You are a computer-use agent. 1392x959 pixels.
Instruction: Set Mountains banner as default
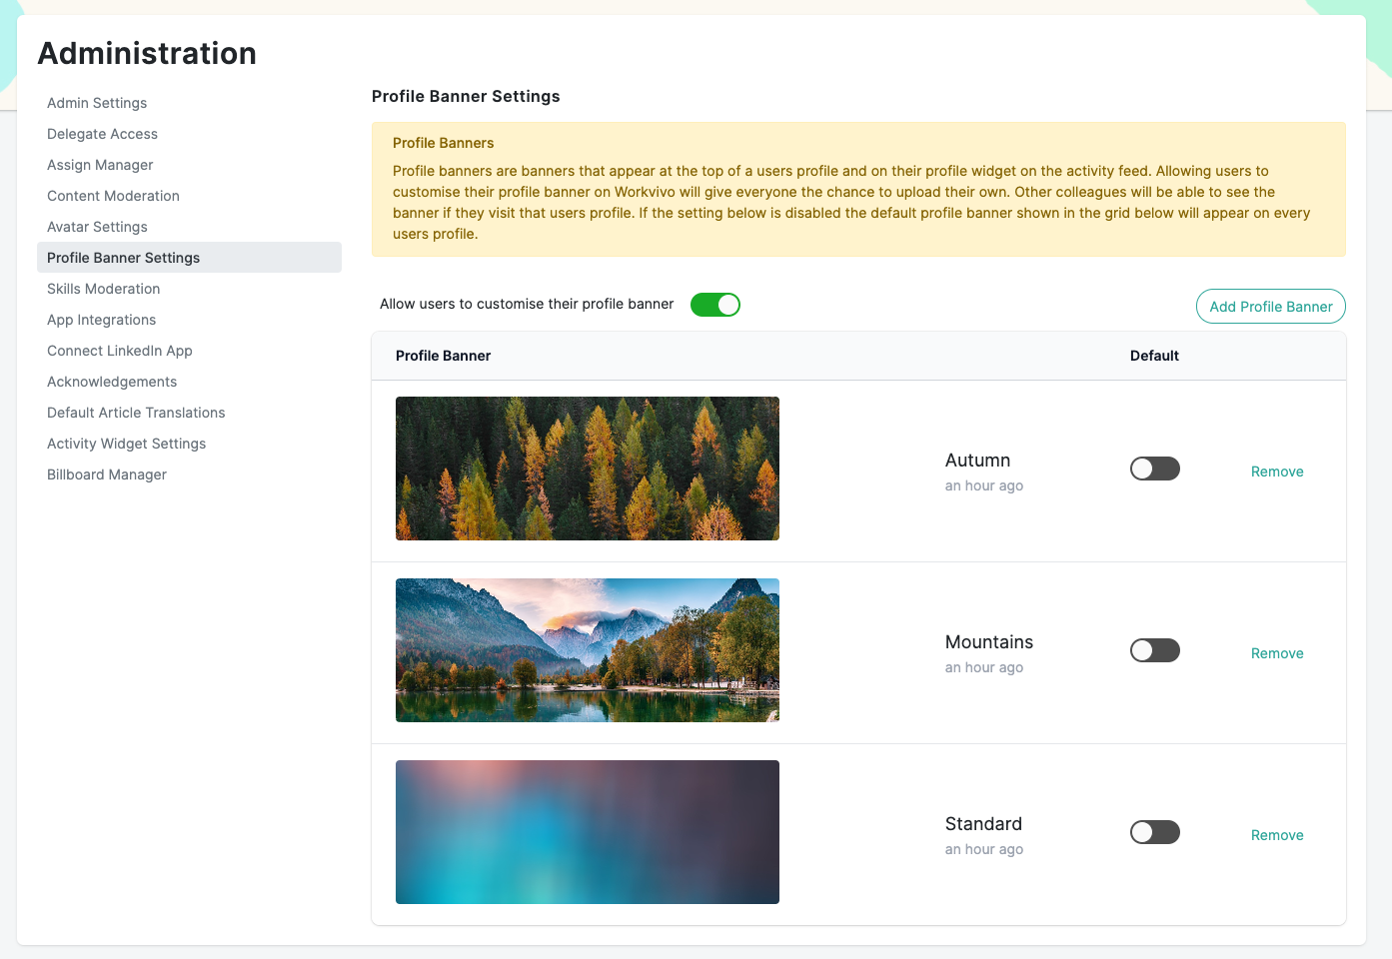(1155, 650)
